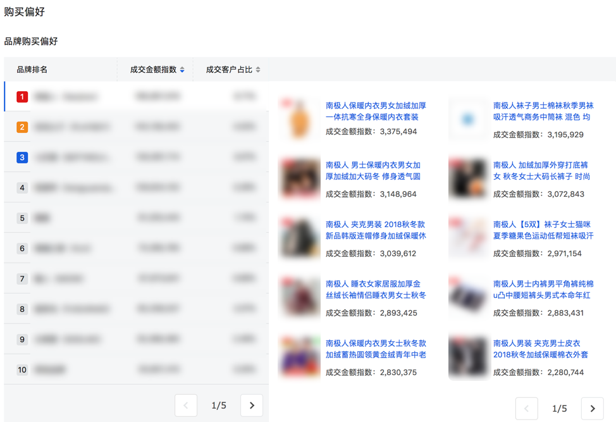Open link 南极人保暖内衣男女加绒加厚一体抗寒
This screenshot has height=422, width=616.
click(376, 111)
